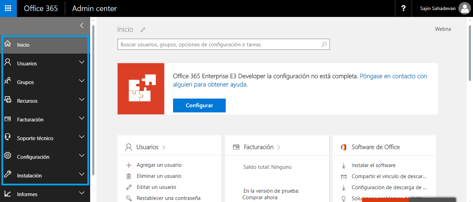This screenshot has width=473, height=202.
Task: Follow the Póngase en contacto link
Action: tap(300, 80)
